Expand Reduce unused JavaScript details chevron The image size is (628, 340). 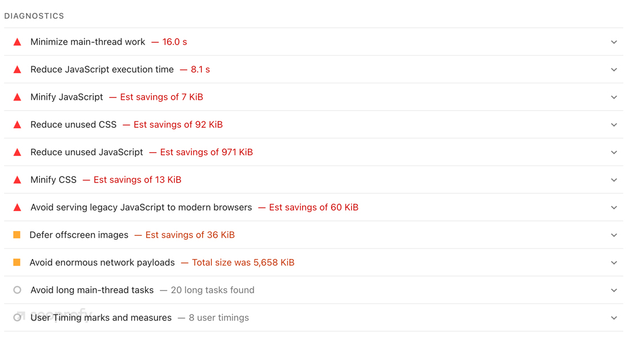point(614,152)
